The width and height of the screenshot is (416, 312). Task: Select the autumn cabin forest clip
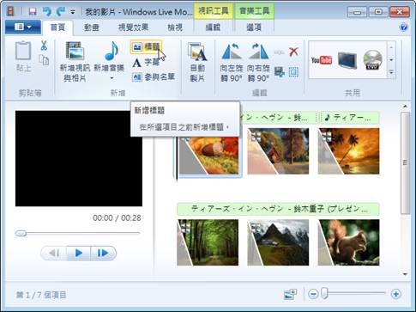[x=278, y=151]
